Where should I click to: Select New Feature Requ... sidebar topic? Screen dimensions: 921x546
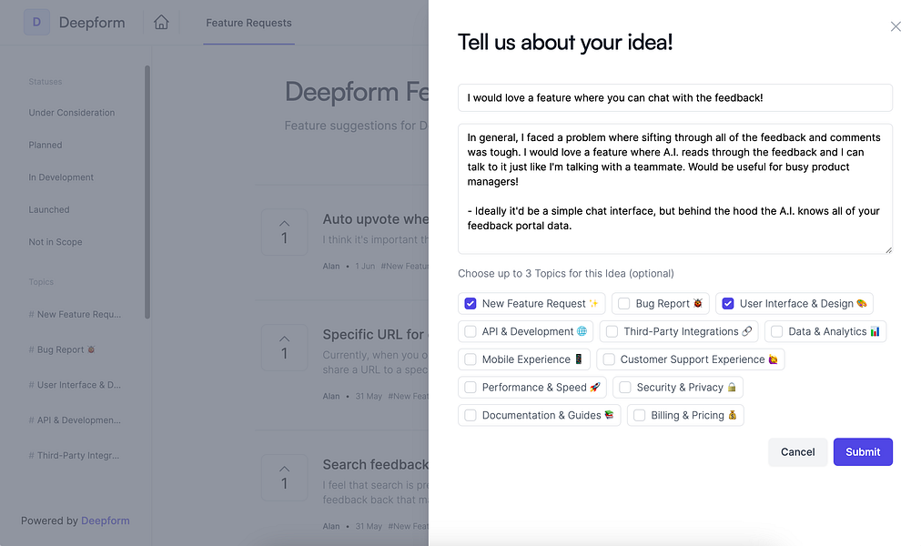coord(75,315)
